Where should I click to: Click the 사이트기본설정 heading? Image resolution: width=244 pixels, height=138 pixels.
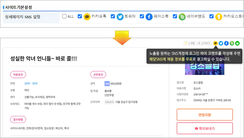pos(19,7)
